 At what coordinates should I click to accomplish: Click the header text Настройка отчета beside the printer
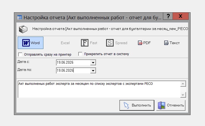pos(110,29)
